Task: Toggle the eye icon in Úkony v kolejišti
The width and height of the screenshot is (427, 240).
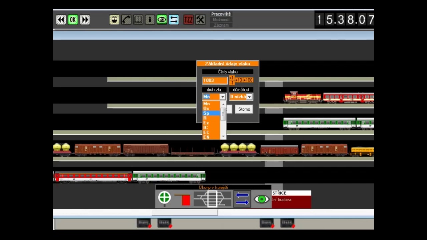Action: (262, 199)
